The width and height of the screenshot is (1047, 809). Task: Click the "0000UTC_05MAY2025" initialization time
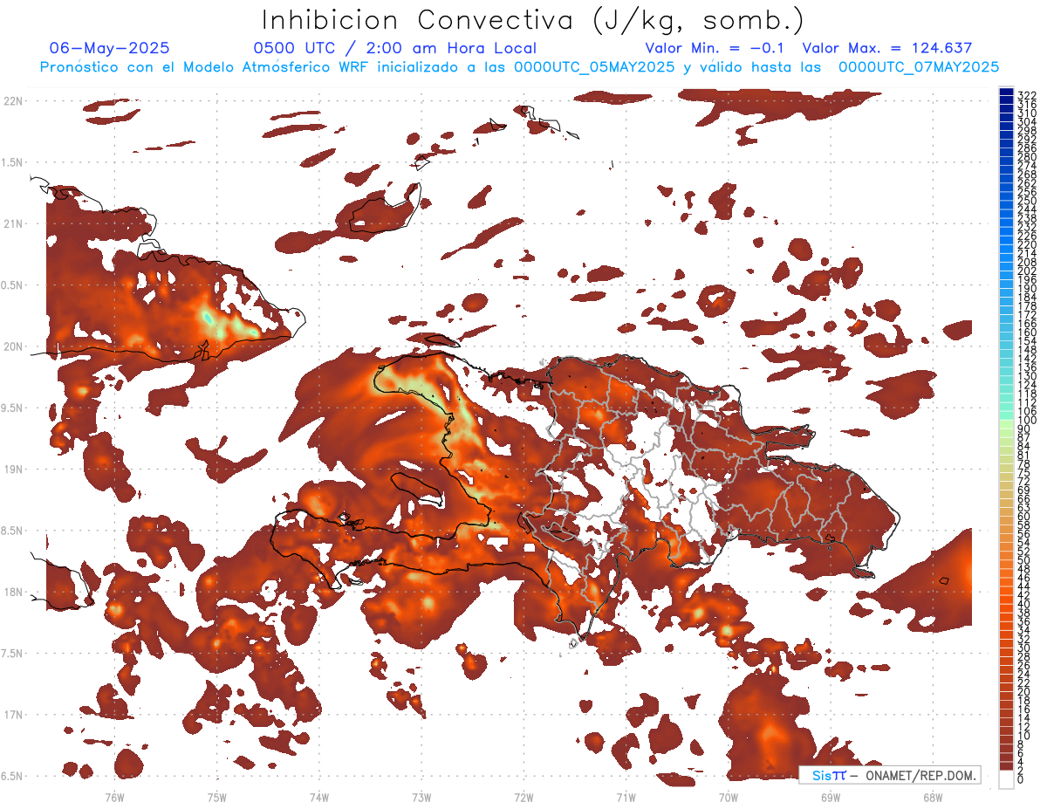[594, 66]
